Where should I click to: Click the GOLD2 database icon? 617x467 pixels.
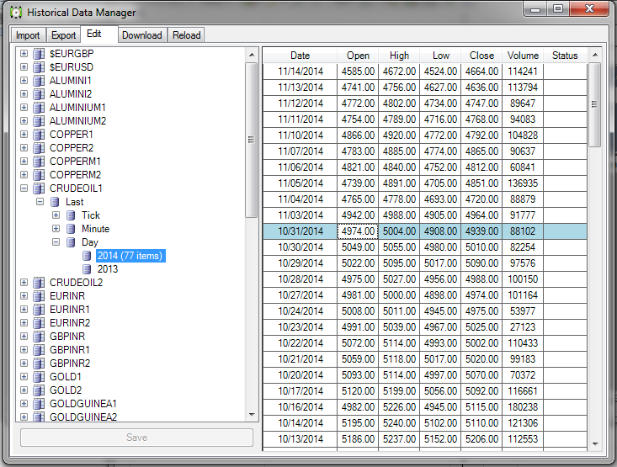[39, 390]
